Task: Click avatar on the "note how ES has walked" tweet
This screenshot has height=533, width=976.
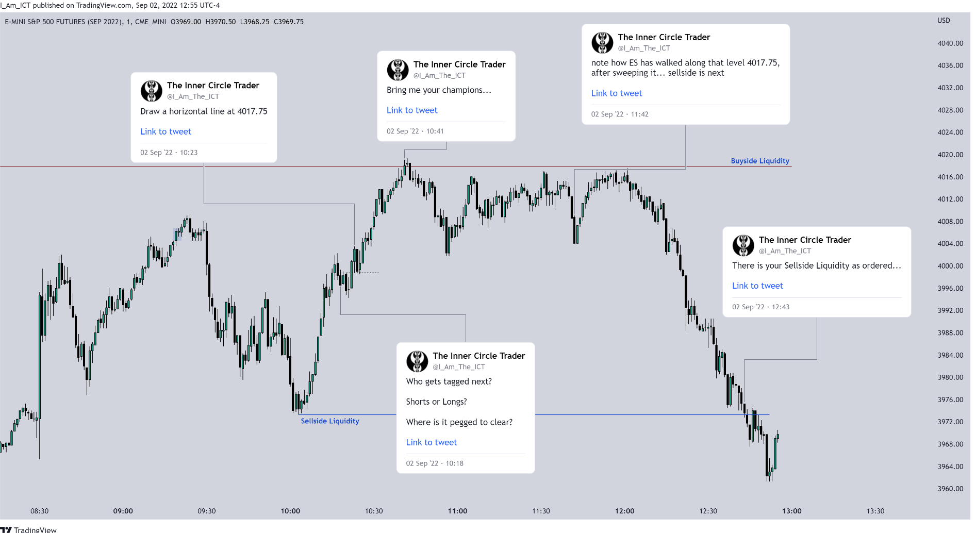Action: click(x=602, y=43)
